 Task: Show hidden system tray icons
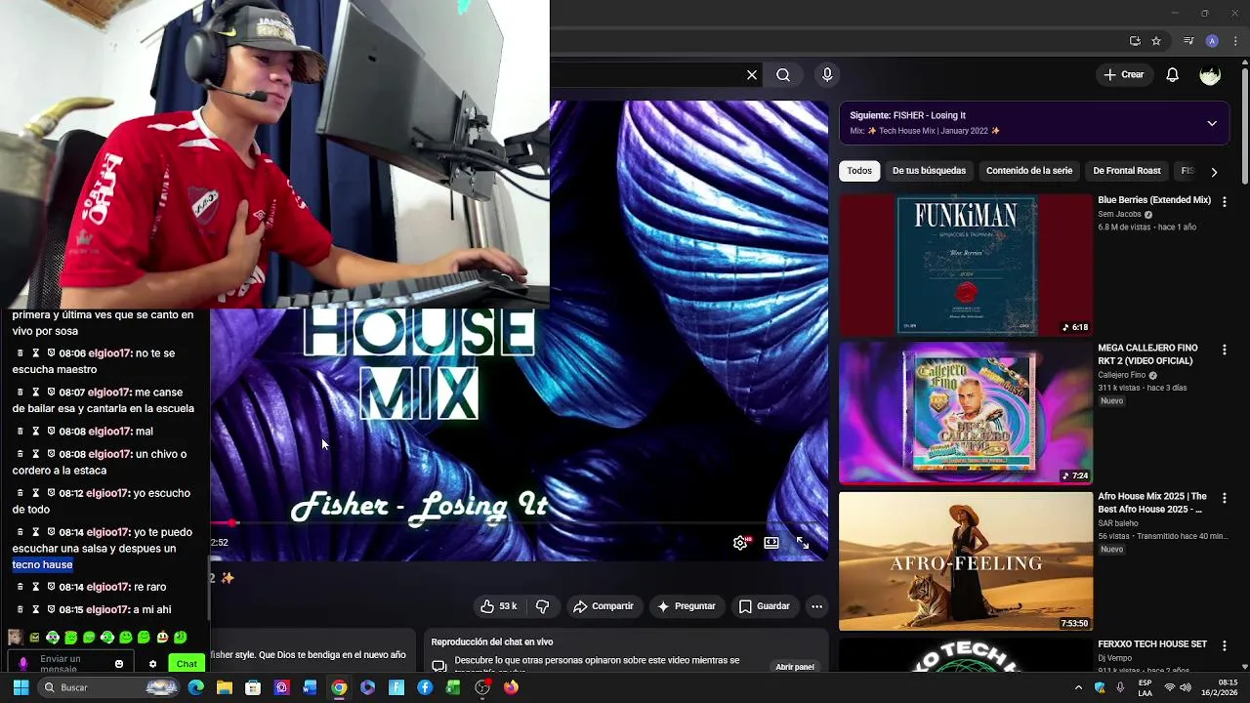coord(1078,687)
